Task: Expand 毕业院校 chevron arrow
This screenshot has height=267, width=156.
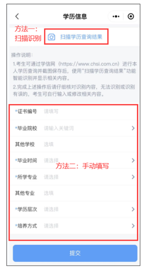Action: [133, 128]
